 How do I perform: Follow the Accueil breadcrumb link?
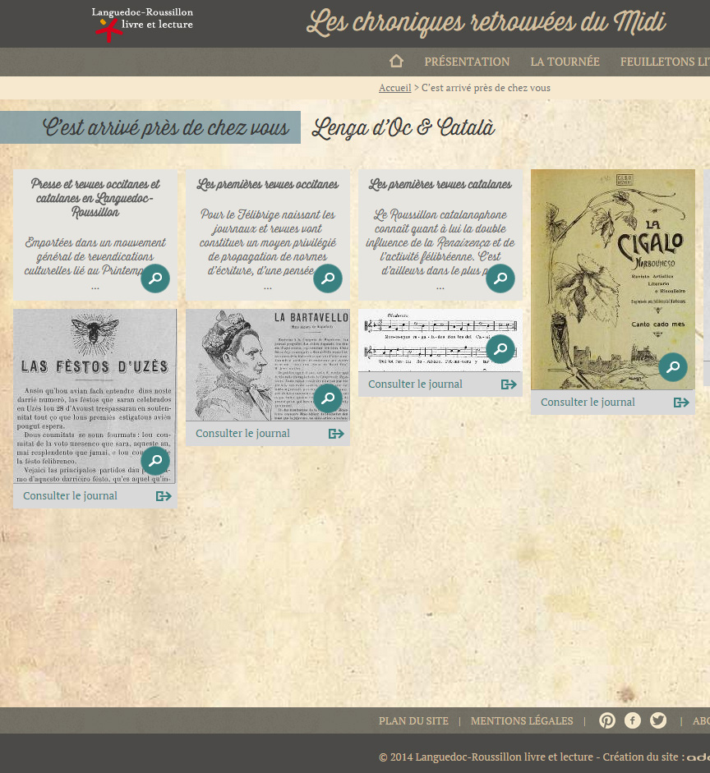[395, 88]
